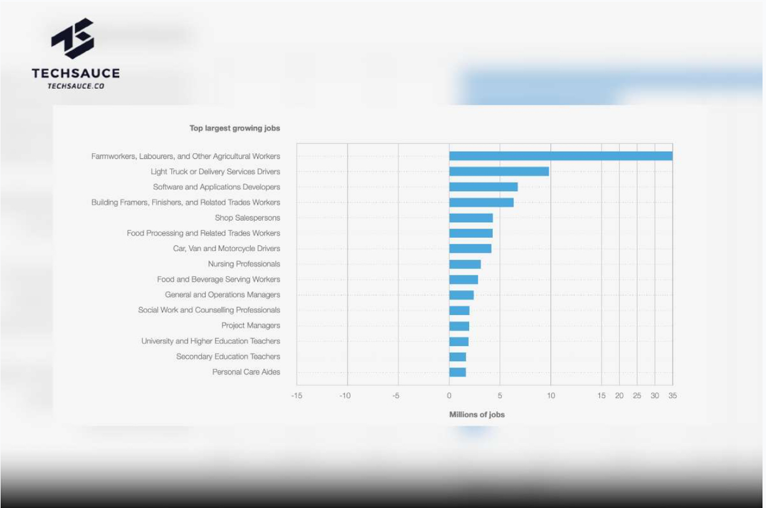Click the Car, Van and Motorcycle Drivers label
Image resolution: width=766 pixels, height=508 pixels.
[x=227, y=249]
